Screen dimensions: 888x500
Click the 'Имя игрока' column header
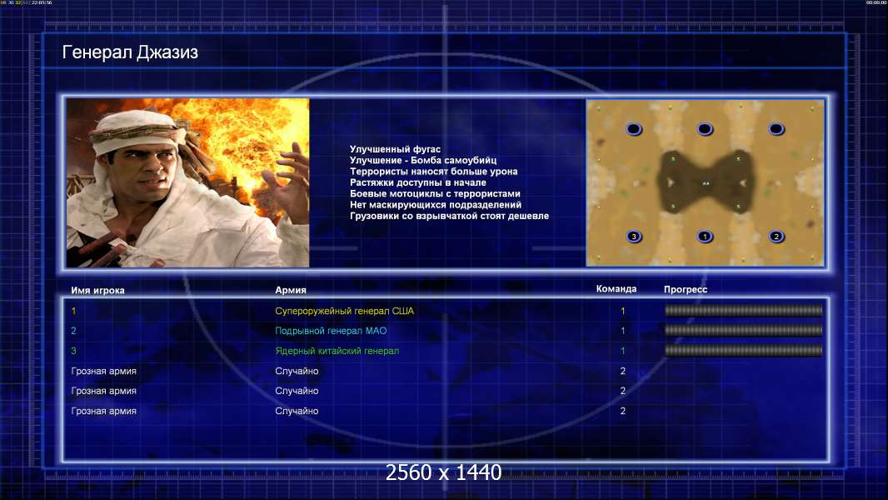[98, 291]
